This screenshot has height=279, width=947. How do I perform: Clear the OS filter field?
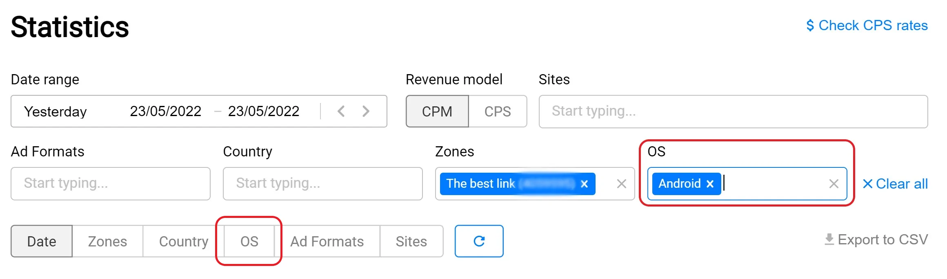click(834, 184)
